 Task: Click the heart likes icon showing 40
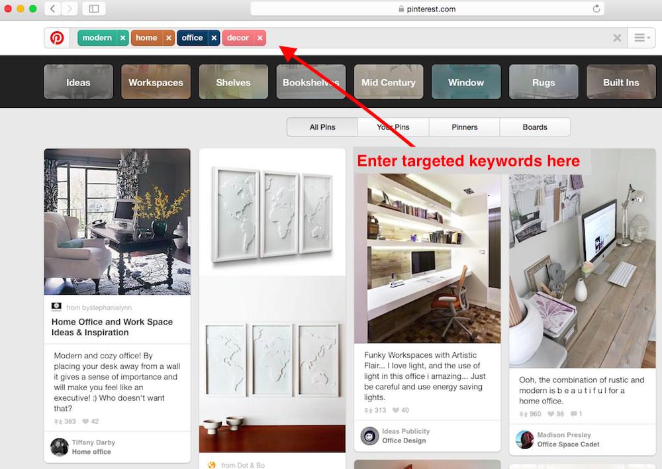pyautogui.click(x=396, y=410)
